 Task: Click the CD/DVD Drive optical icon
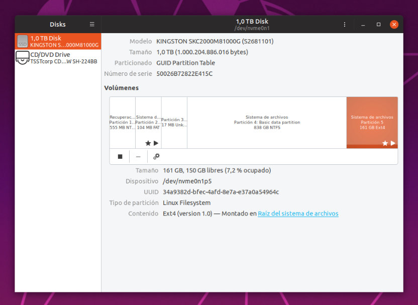[22, 58]
